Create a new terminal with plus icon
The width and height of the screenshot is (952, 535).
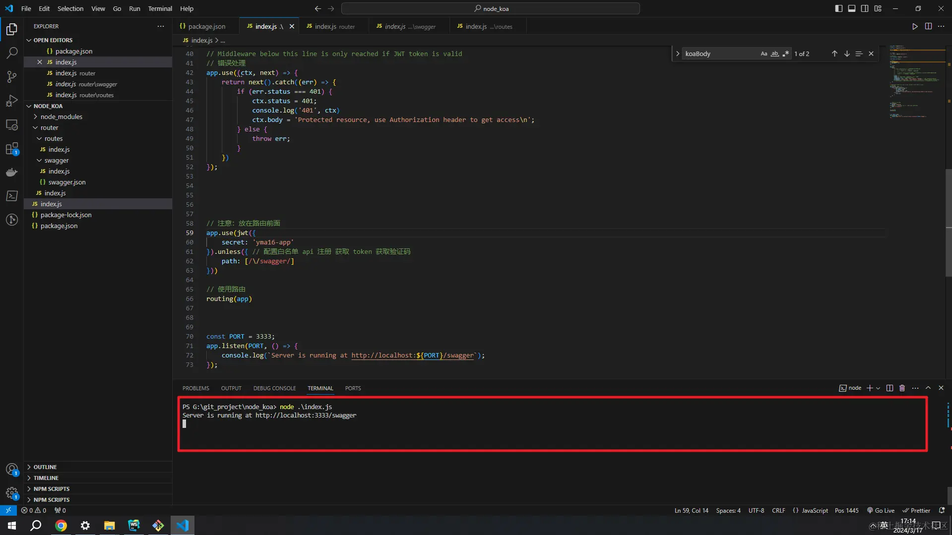tap(870, 388)
